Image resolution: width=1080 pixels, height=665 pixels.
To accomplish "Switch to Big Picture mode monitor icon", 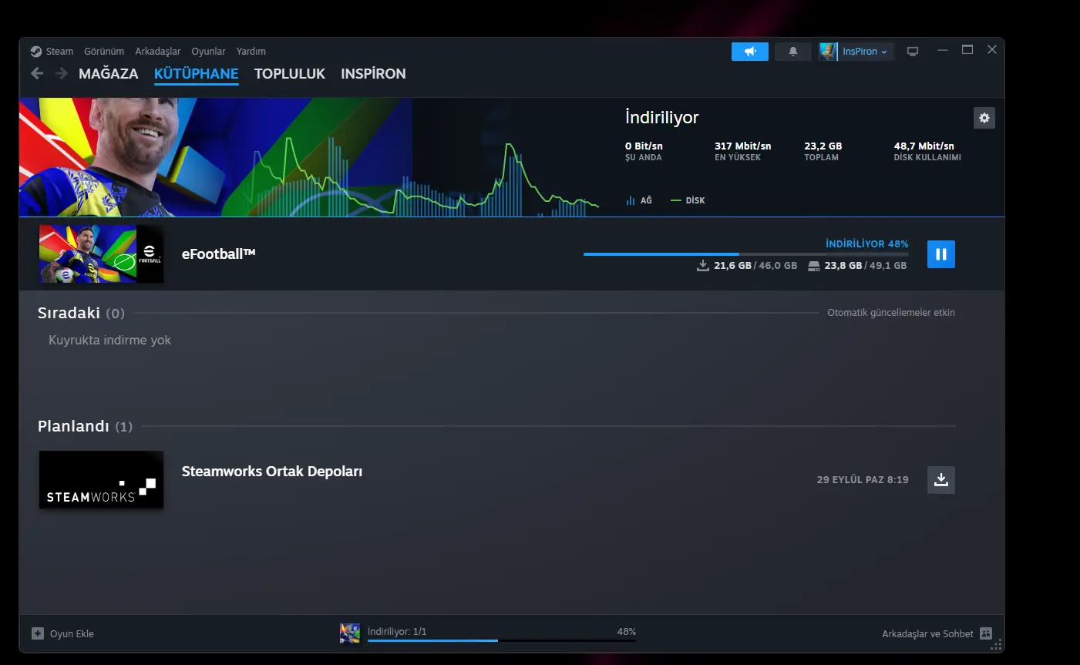I will (x=913, y=52).
